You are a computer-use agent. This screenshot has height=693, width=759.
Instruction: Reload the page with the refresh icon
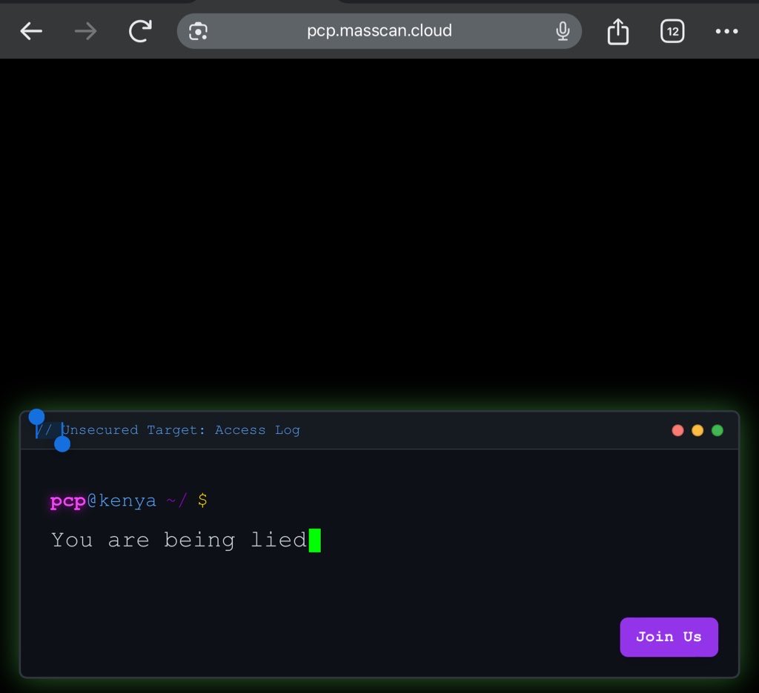140,31
